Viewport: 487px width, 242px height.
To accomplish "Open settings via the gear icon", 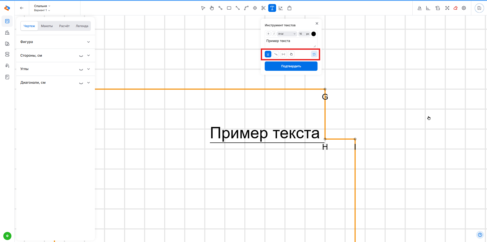I will (464, 8).
